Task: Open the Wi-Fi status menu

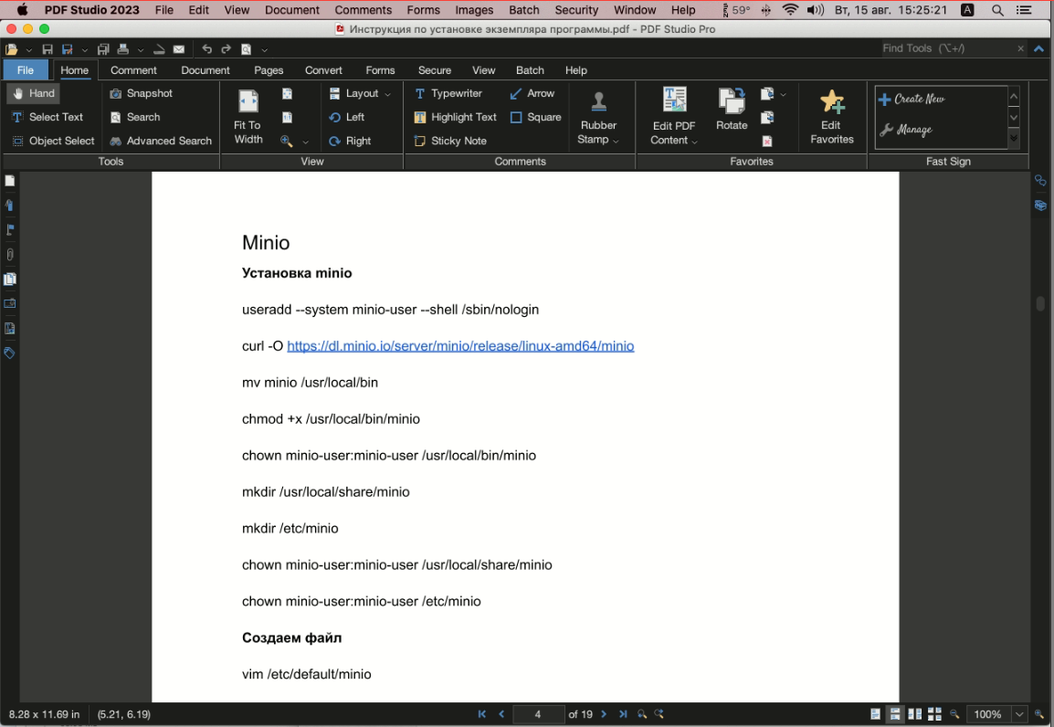Action: tap(791, 10)
